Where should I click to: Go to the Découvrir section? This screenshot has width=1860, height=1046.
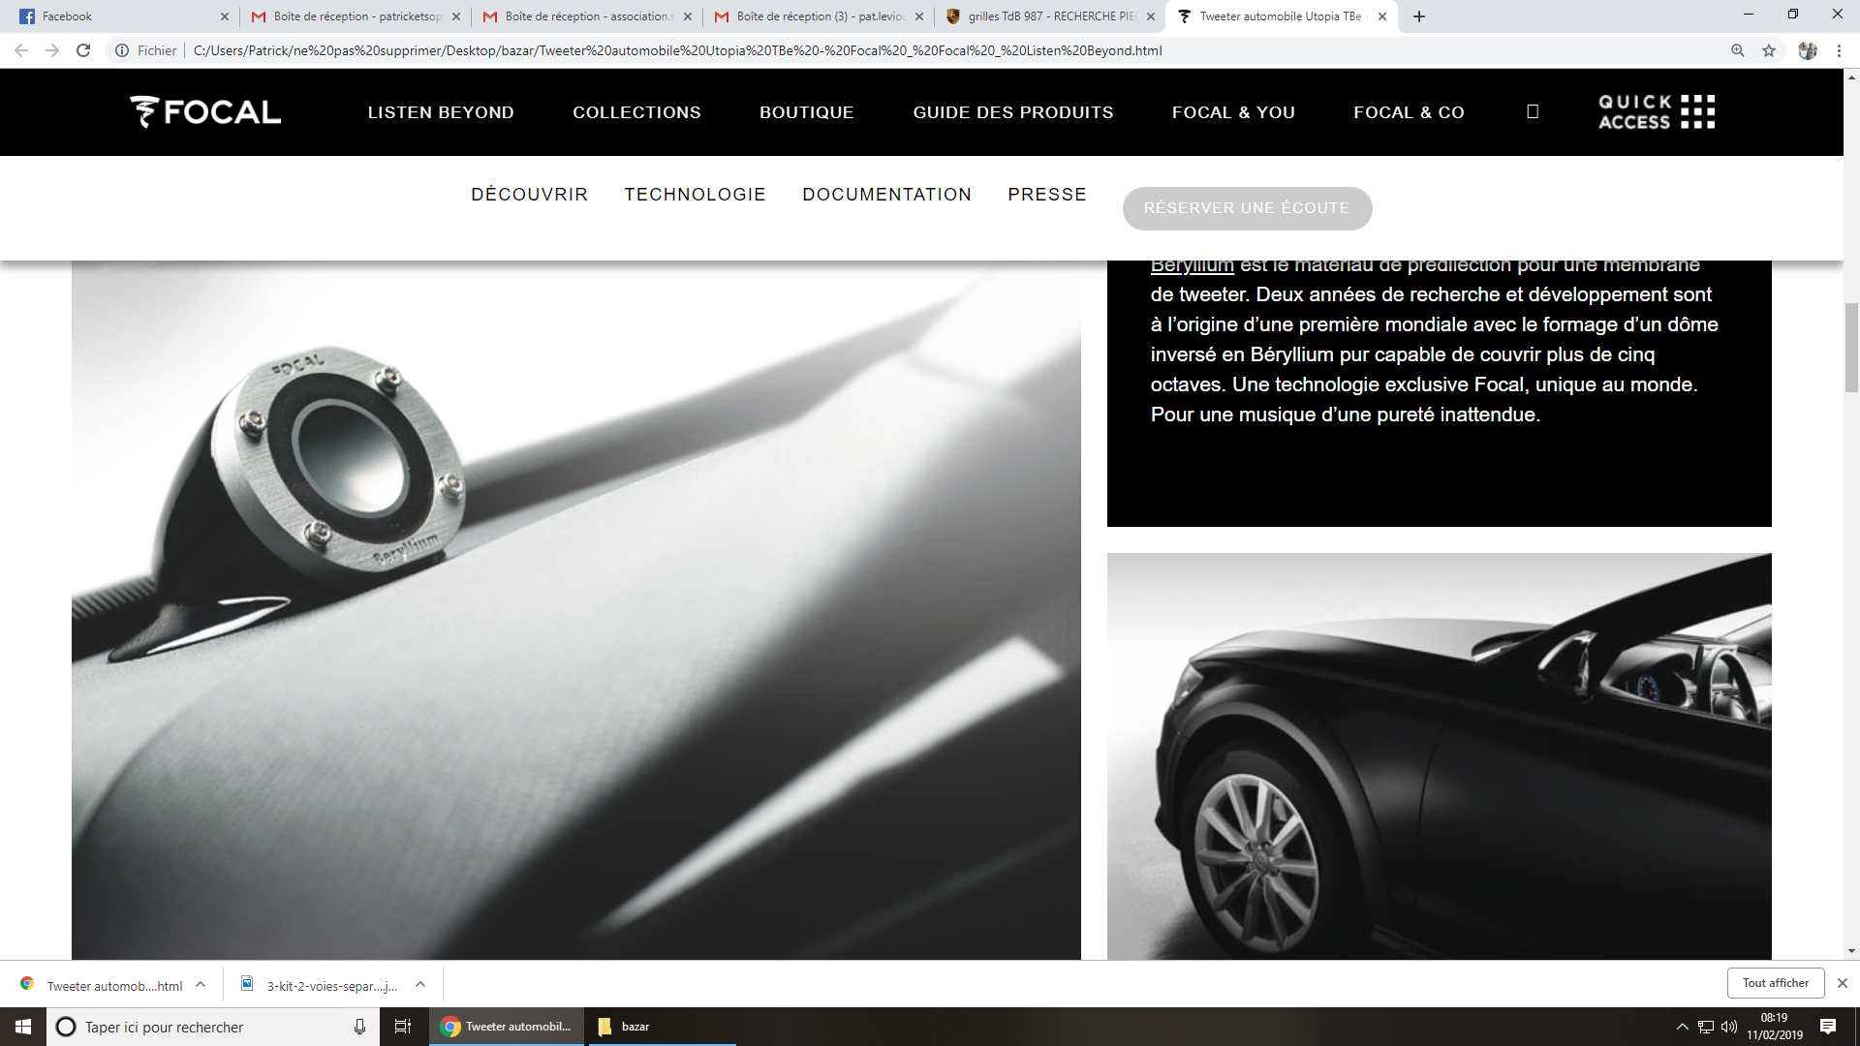[529, 195]
